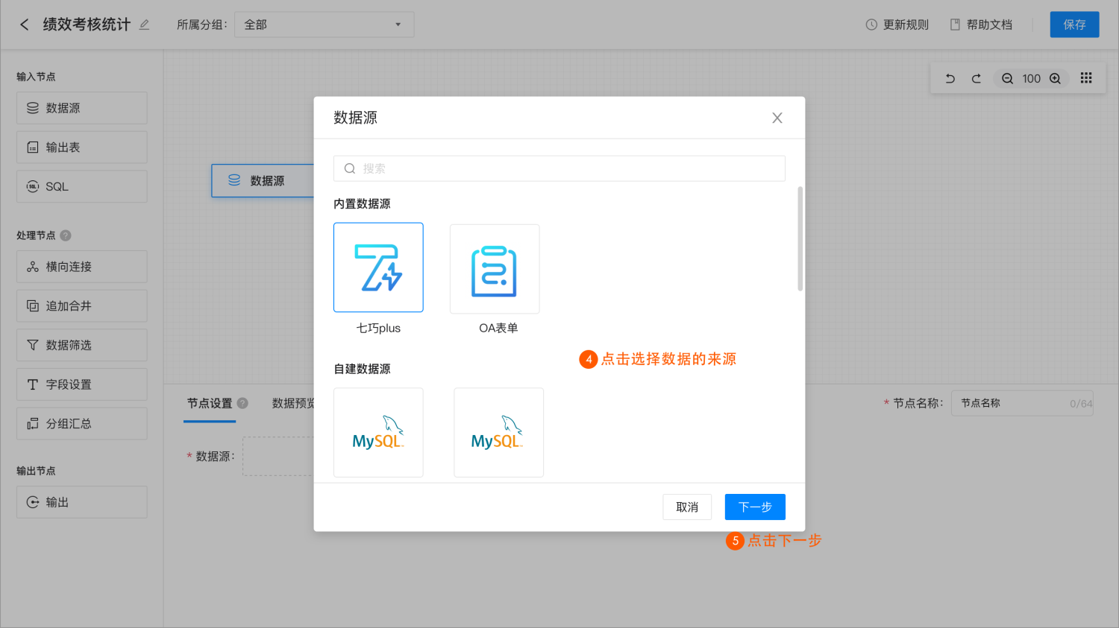1119x628 pixels.
Task: Add the 输出 output node
Action: pyautogui.click(x=82, y=502)
